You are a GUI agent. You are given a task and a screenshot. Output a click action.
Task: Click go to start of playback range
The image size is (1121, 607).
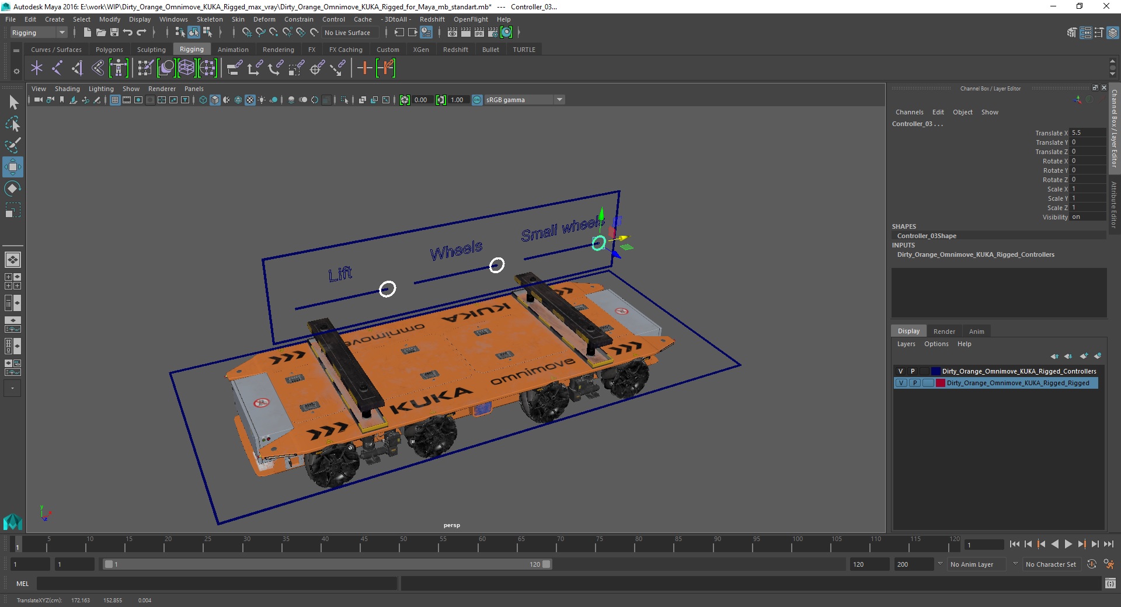click(1014, 544)
